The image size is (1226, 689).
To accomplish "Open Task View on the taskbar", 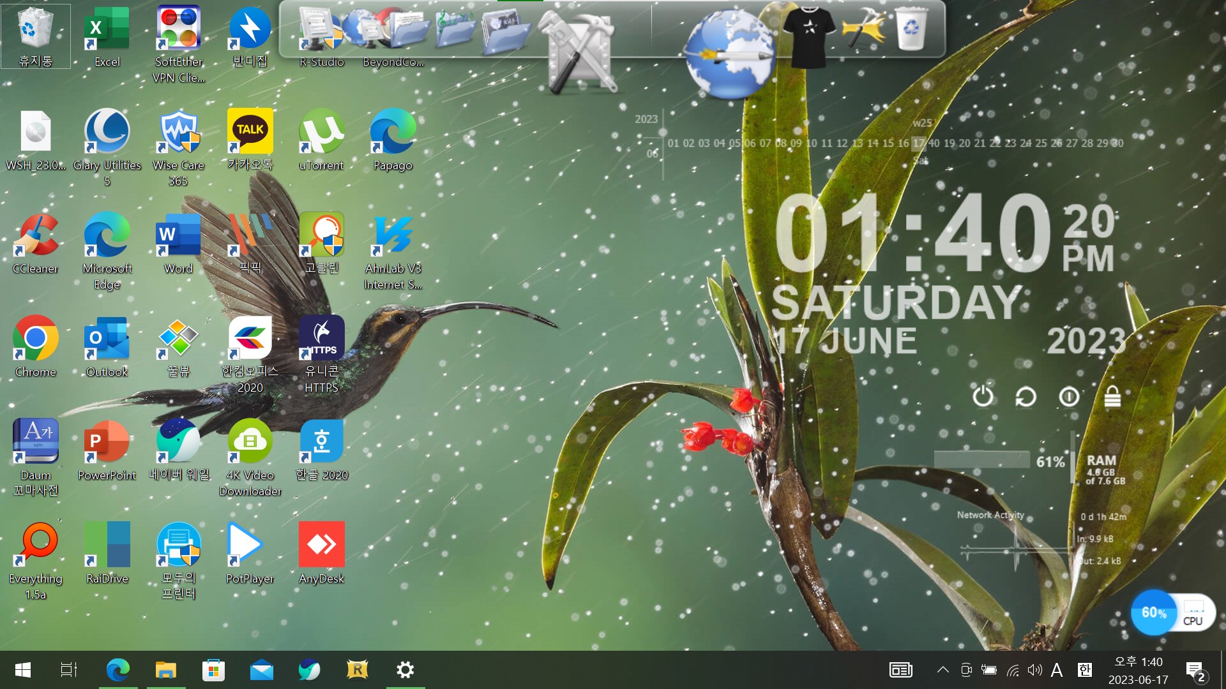I will click(x=68, y=670).
